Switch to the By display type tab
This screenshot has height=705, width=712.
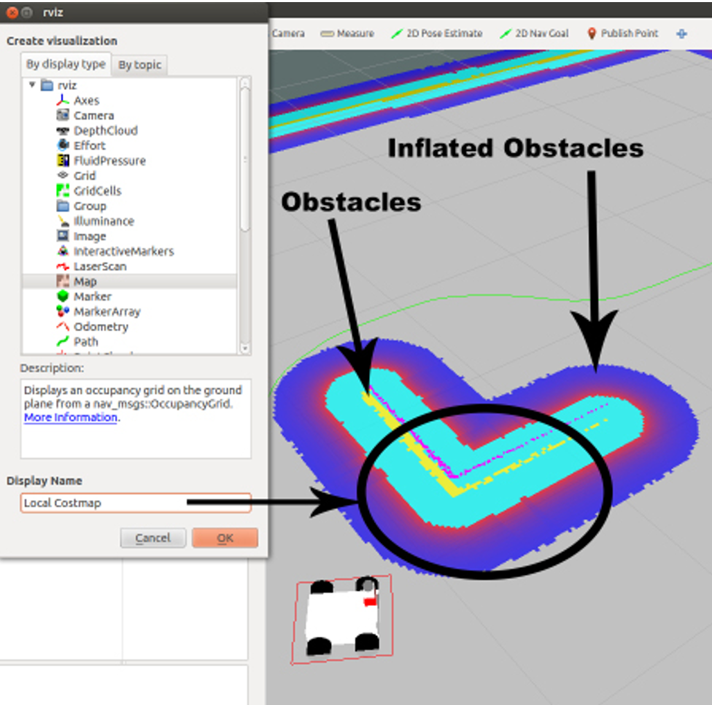tap(66, 64)
